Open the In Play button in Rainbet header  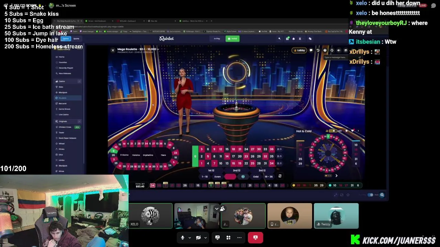217,38
